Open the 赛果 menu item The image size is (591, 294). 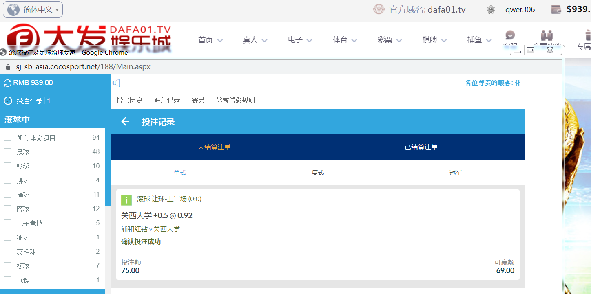tap(198, 100)
